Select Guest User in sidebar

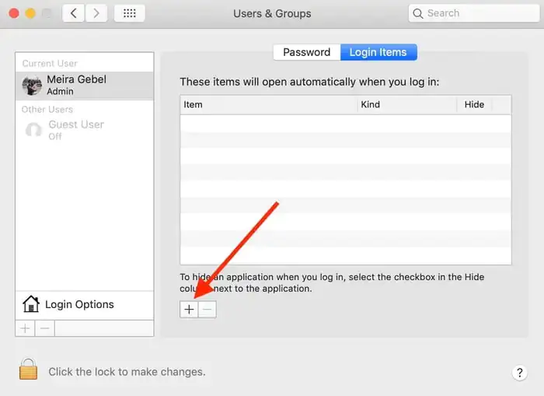[76, 129]
